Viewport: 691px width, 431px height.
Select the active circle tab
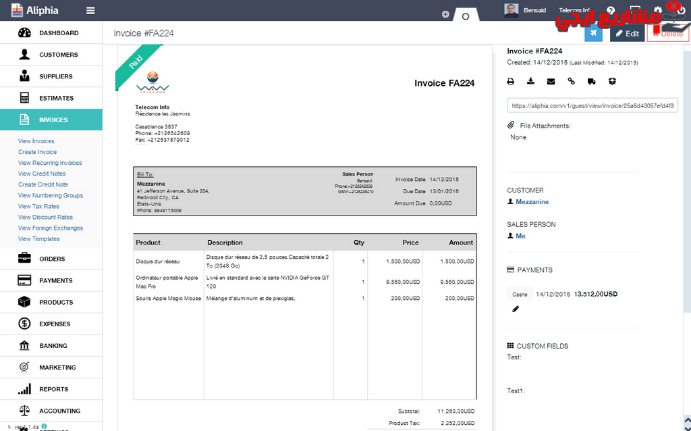tap(466, 16)
